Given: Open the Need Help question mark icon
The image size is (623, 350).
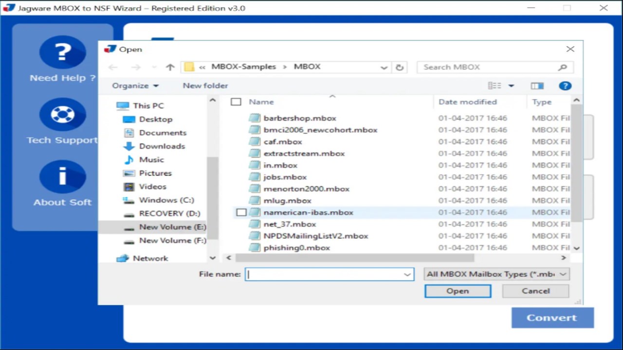Looking at the screenshot, I should pos(62,52).
